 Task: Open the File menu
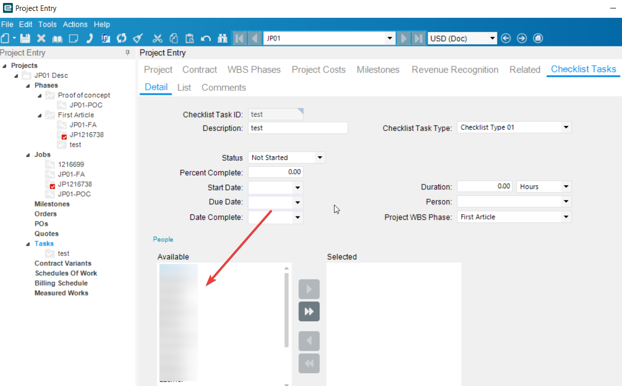tap(7, 24)
